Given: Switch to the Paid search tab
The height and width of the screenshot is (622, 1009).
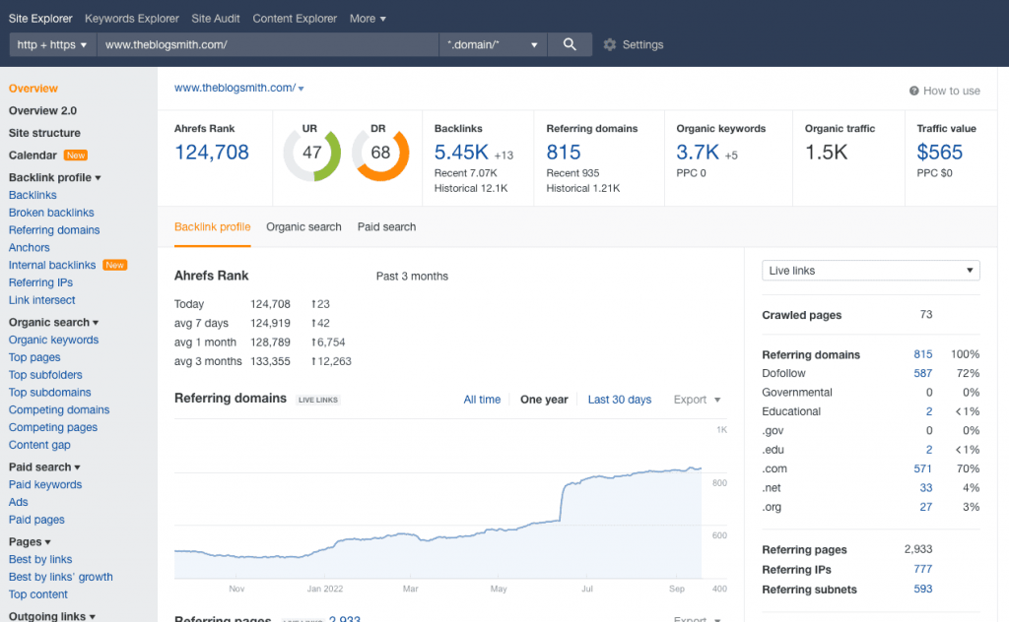Looking at the screenshot, I should 386,226.
